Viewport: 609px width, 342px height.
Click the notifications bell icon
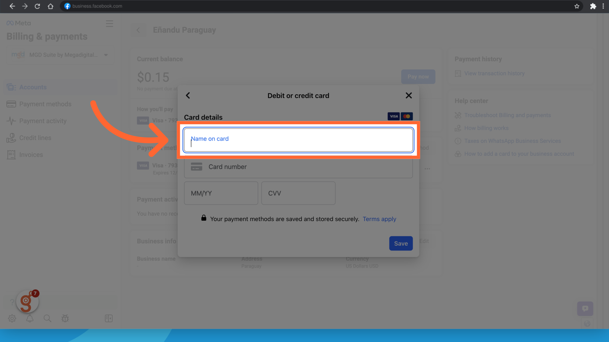point(30,318)
